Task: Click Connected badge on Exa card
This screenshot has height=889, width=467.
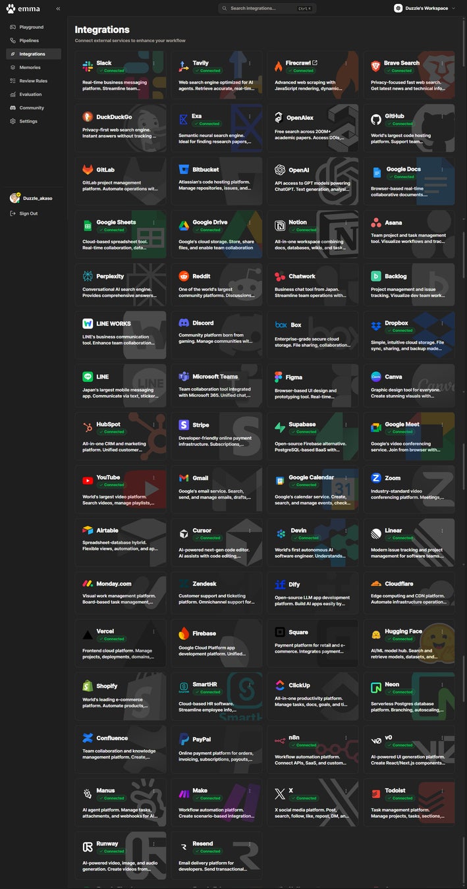Action: (207, 124)
